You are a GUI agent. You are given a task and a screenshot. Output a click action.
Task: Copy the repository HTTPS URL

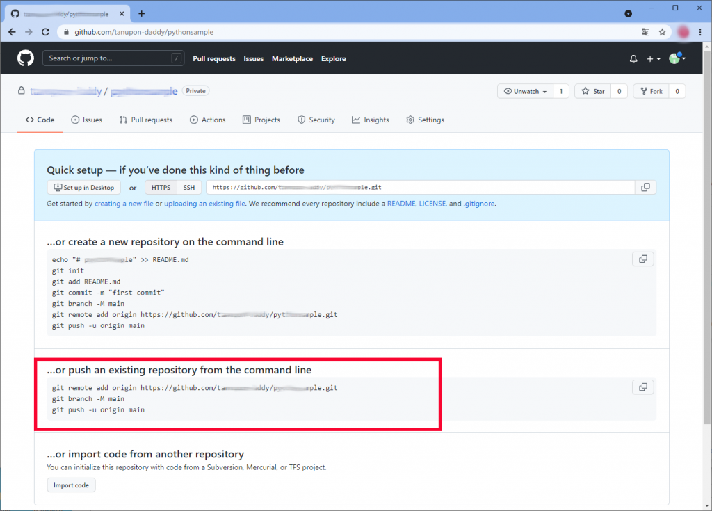pos(645,188)
